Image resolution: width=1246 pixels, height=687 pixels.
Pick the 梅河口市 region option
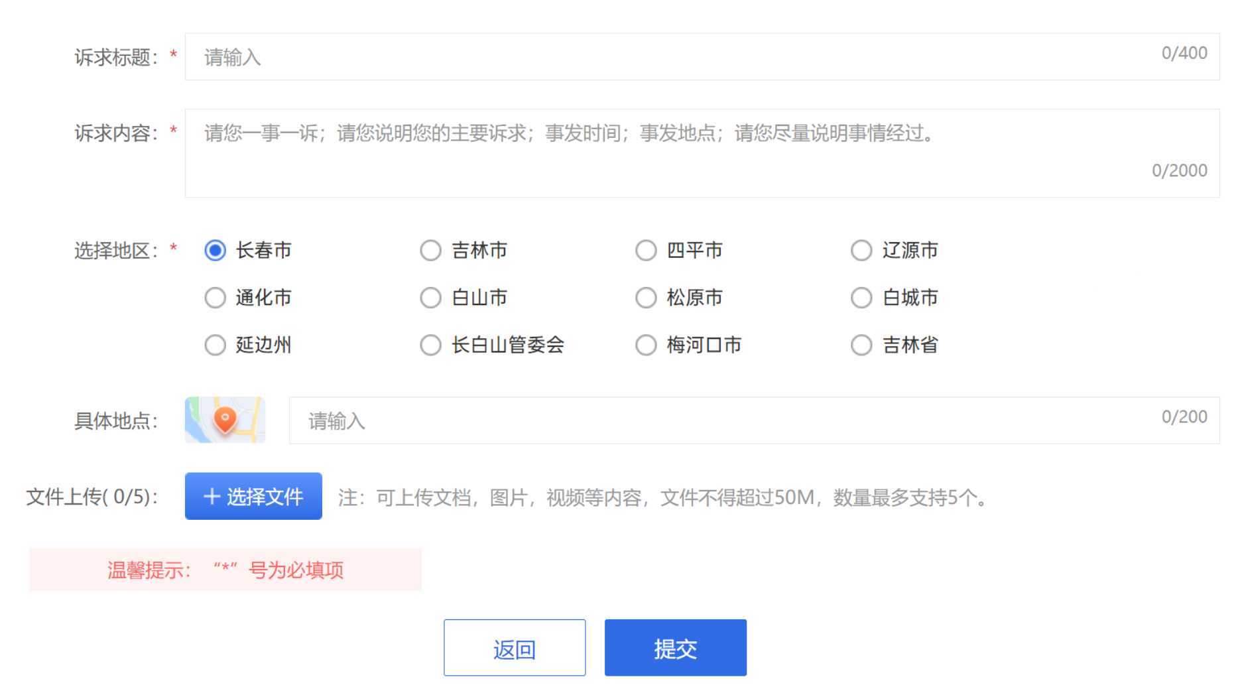click(x=646, y=345)
